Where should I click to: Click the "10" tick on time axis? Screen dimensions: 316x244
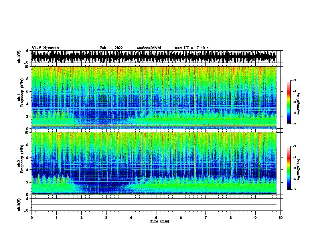[280, 218]
